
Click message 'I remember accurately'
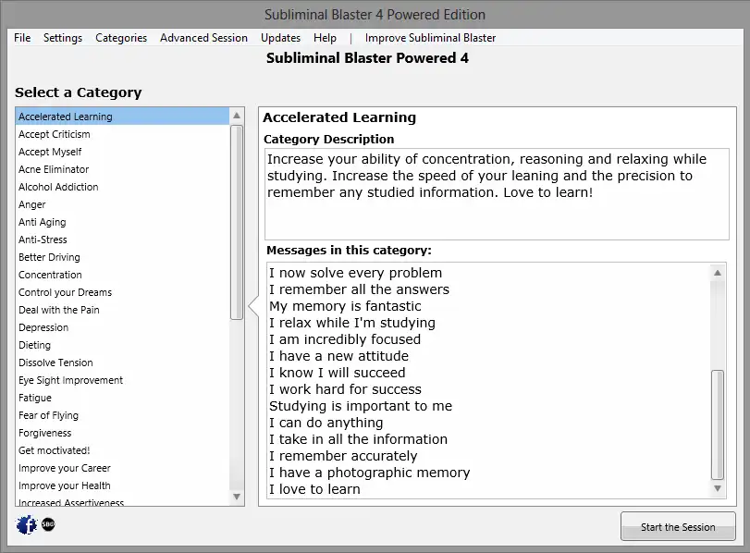point(343,456)
